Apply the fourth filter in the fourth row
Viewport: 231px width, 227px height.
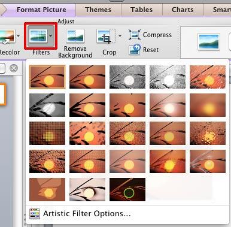[x=168, y=161]
